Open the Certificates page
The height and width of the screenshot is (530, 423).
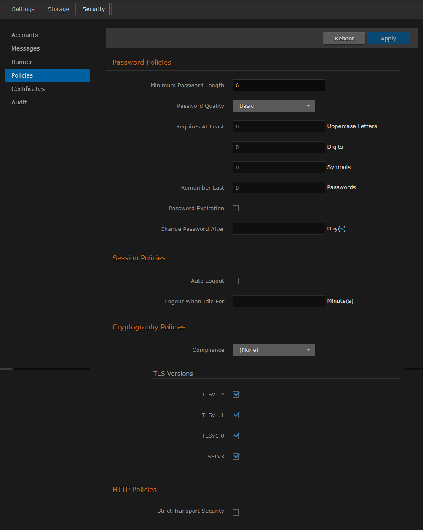28,88
